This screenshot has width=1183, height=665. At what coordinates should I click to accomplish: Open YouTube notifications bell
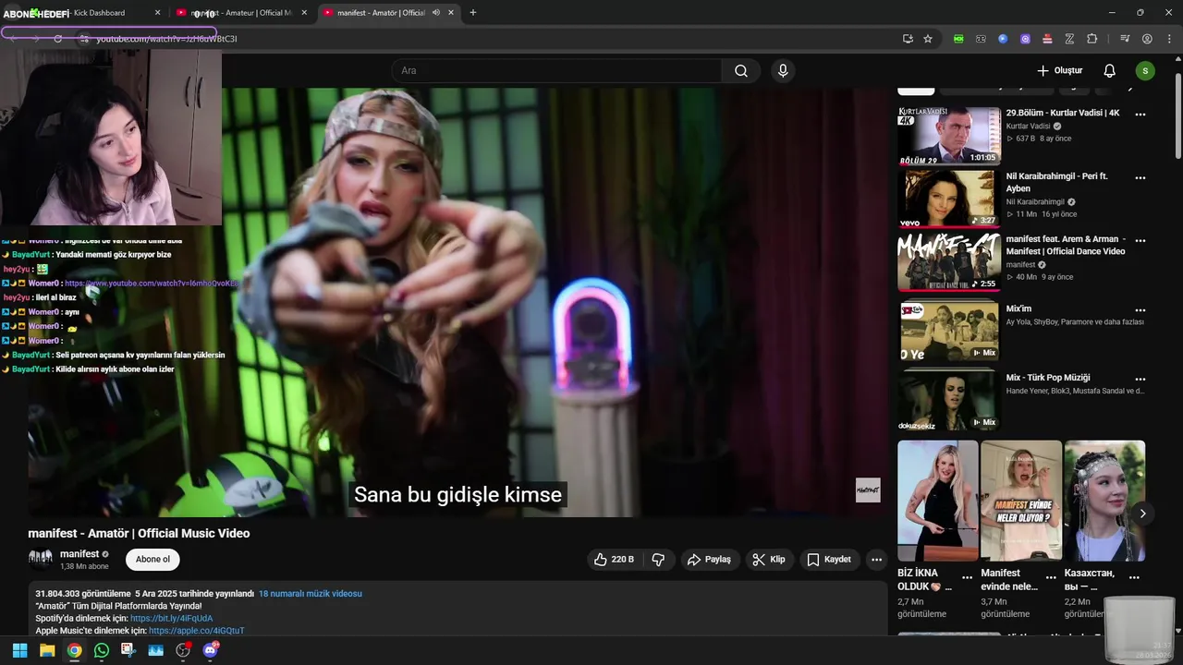(x=1109, y=71)
